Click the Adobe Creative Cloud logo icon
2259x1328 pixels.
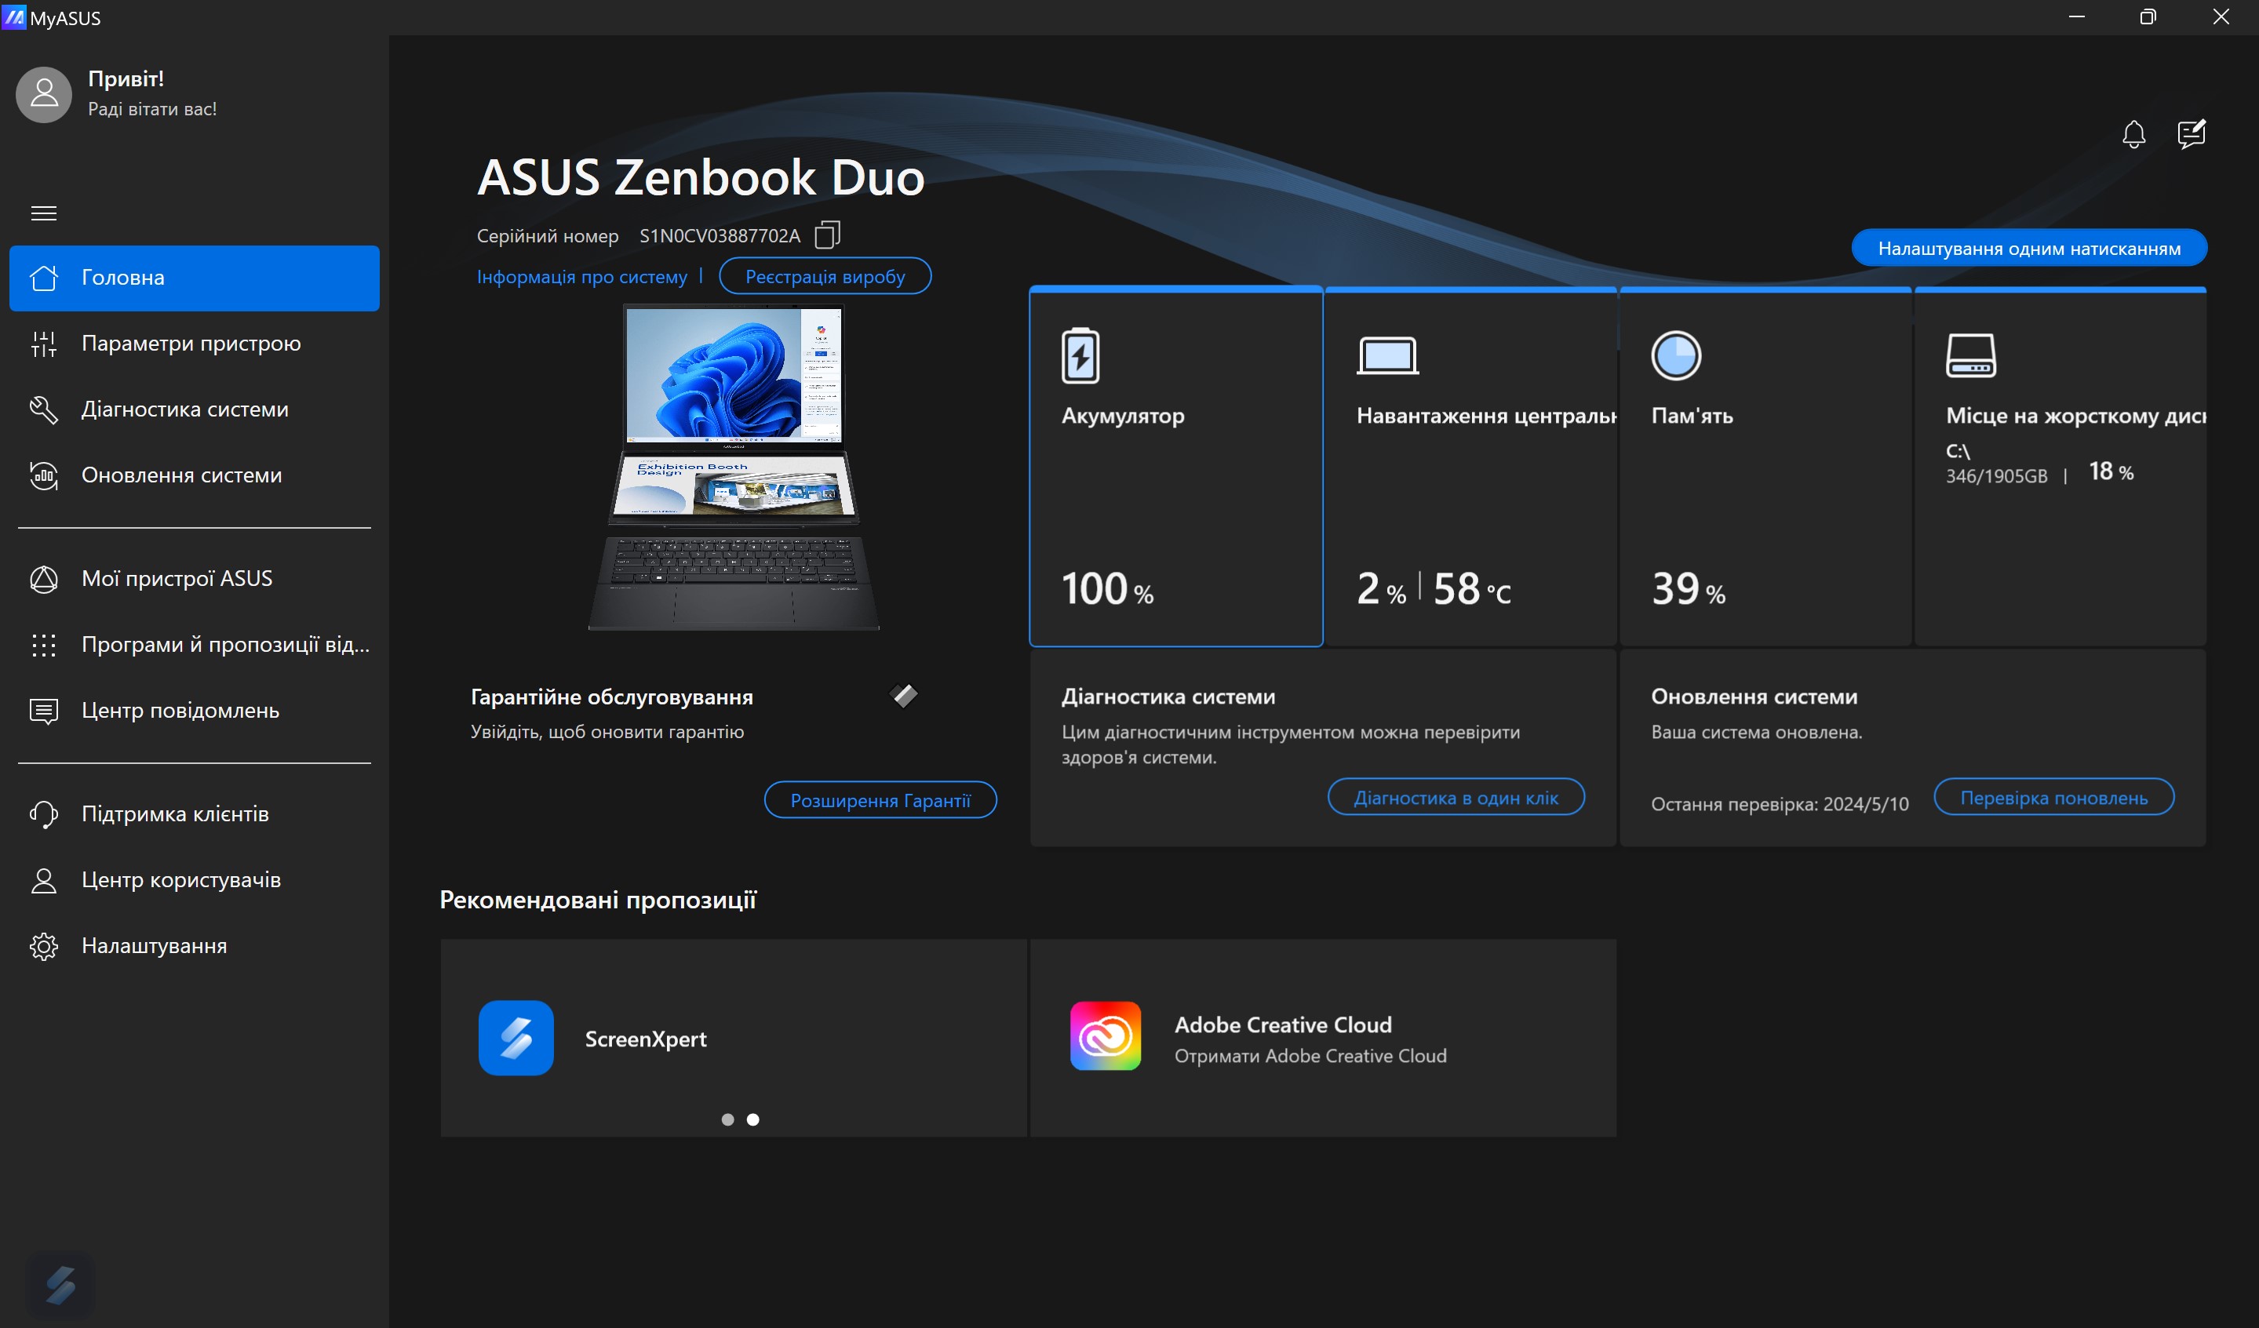pyautogui.click(x=1106, y=1038)
